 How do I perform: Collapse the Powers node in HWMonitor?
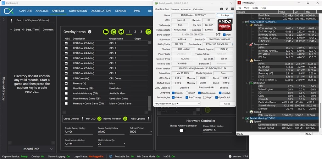pyautogui.click(x=247, y=60)
